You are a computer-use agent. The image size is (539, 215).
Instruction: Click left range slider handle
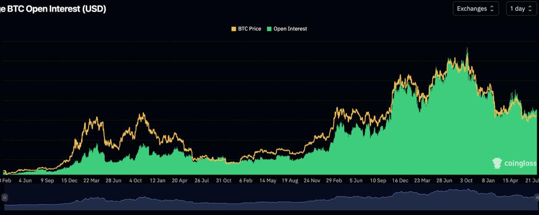5,198
